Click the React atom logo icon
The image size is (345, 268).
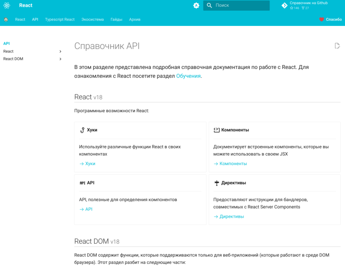[x=7, y=5]
